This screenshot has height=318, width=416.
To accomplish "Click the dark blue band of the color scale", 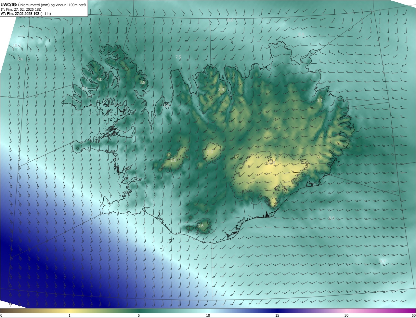I will pyautogui.click(x=277, y=311).
